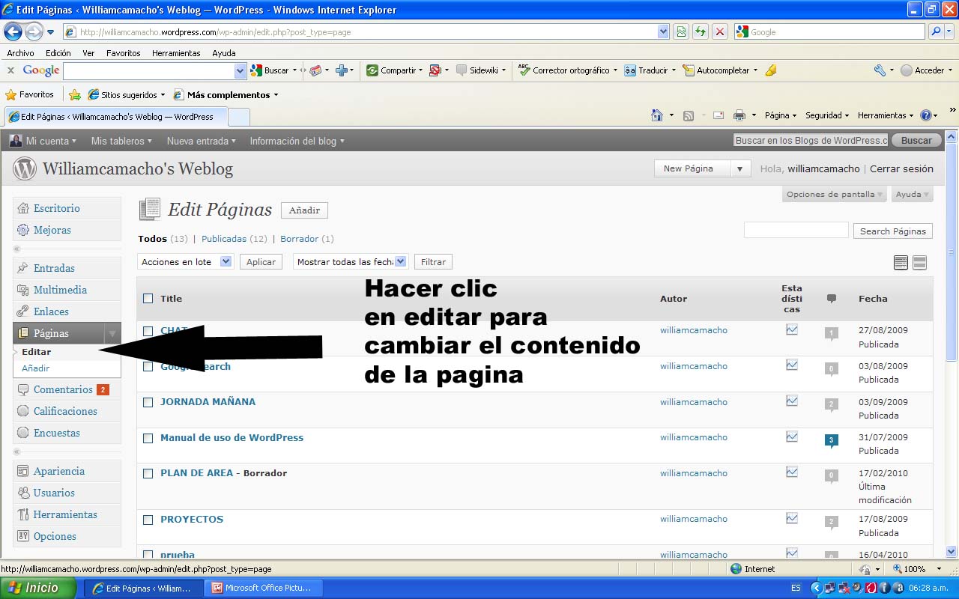Click the stats icon for JORNADA MAÑANA row
This screenshot has width=959, height=599.
click(792, 401)
